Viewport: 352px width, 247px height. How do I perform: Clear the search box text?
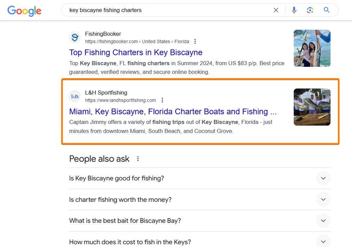tap(276, 10)
